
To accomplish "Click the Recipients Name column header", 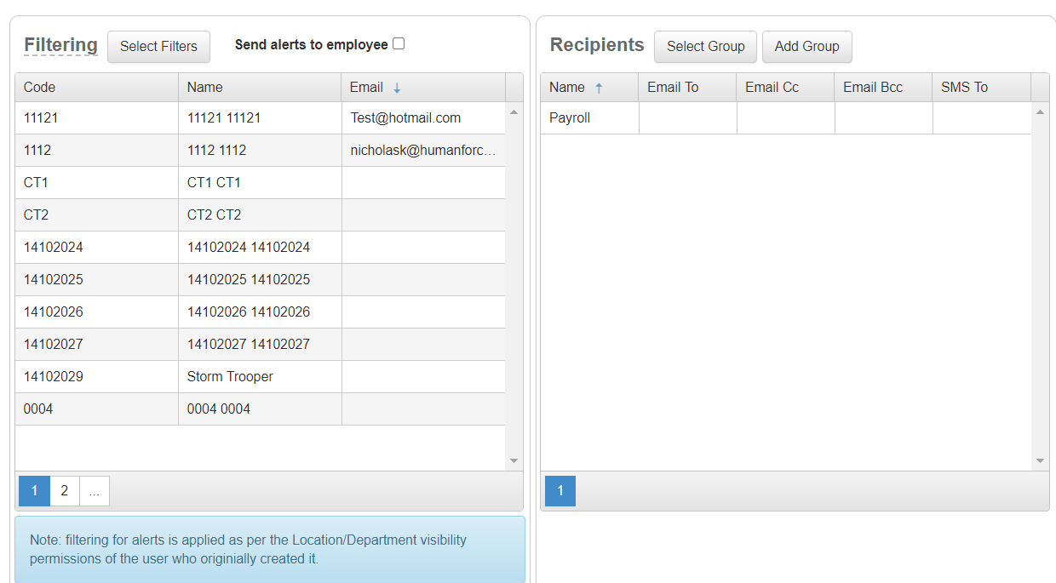I will tap(589, 87).
